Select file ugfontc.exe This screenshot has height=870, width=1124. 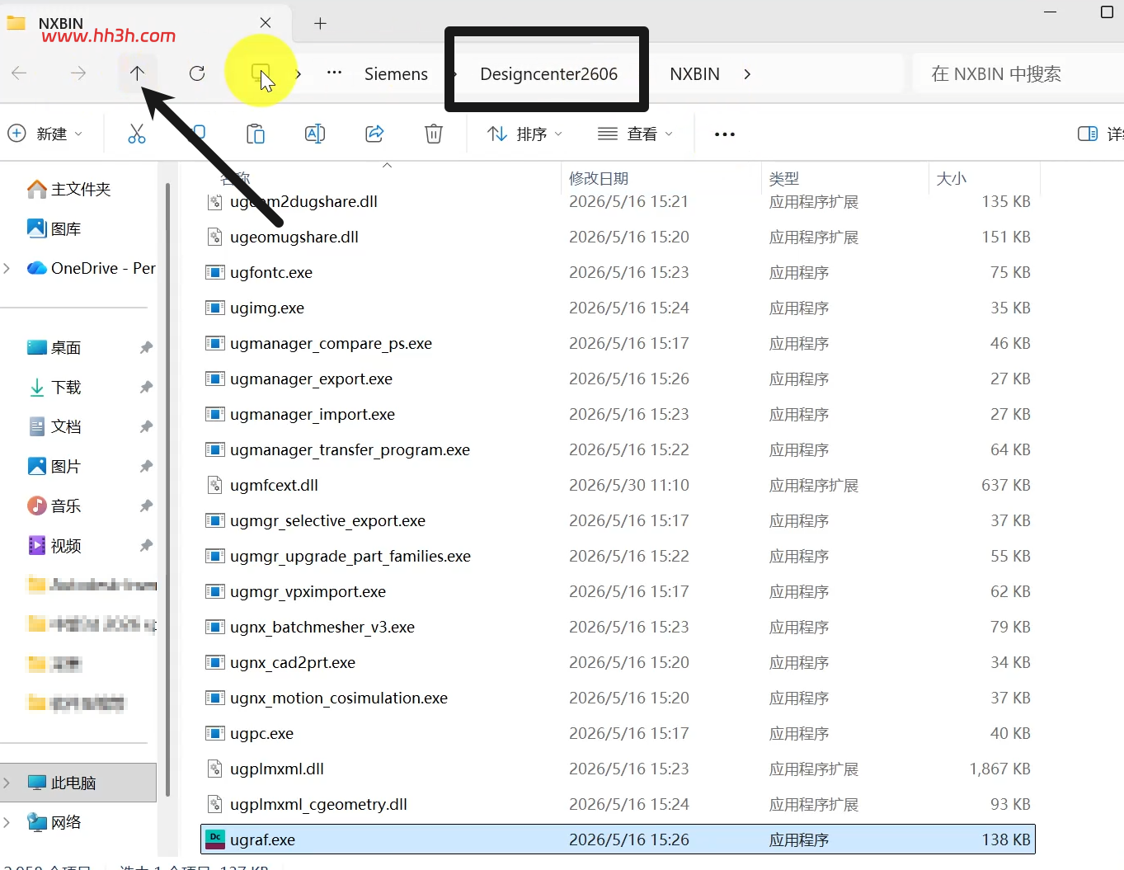click(618, 272)
